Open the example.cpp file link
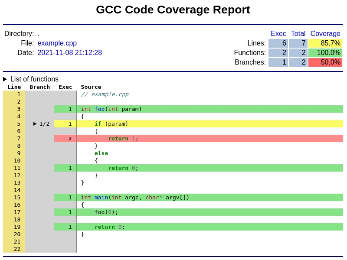This screenshot has height=260, width=347. pyautogui.click(x=57, y=43)
